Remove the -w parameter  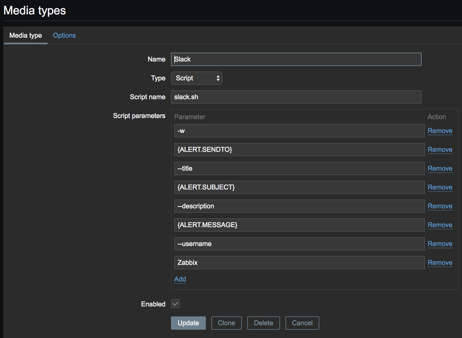[440, 131]
